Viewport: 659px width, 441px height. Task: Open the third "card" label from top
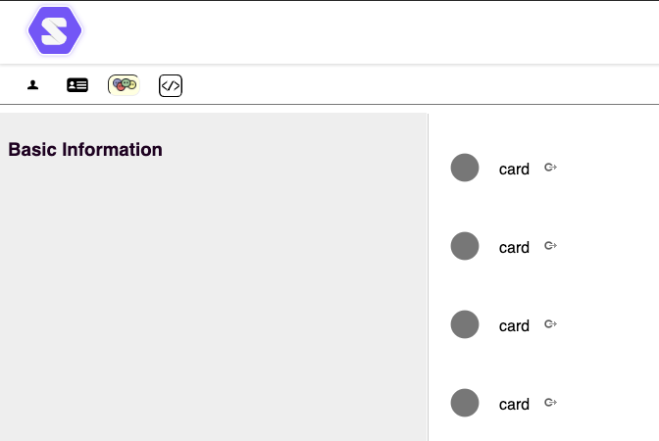point(514,325)
